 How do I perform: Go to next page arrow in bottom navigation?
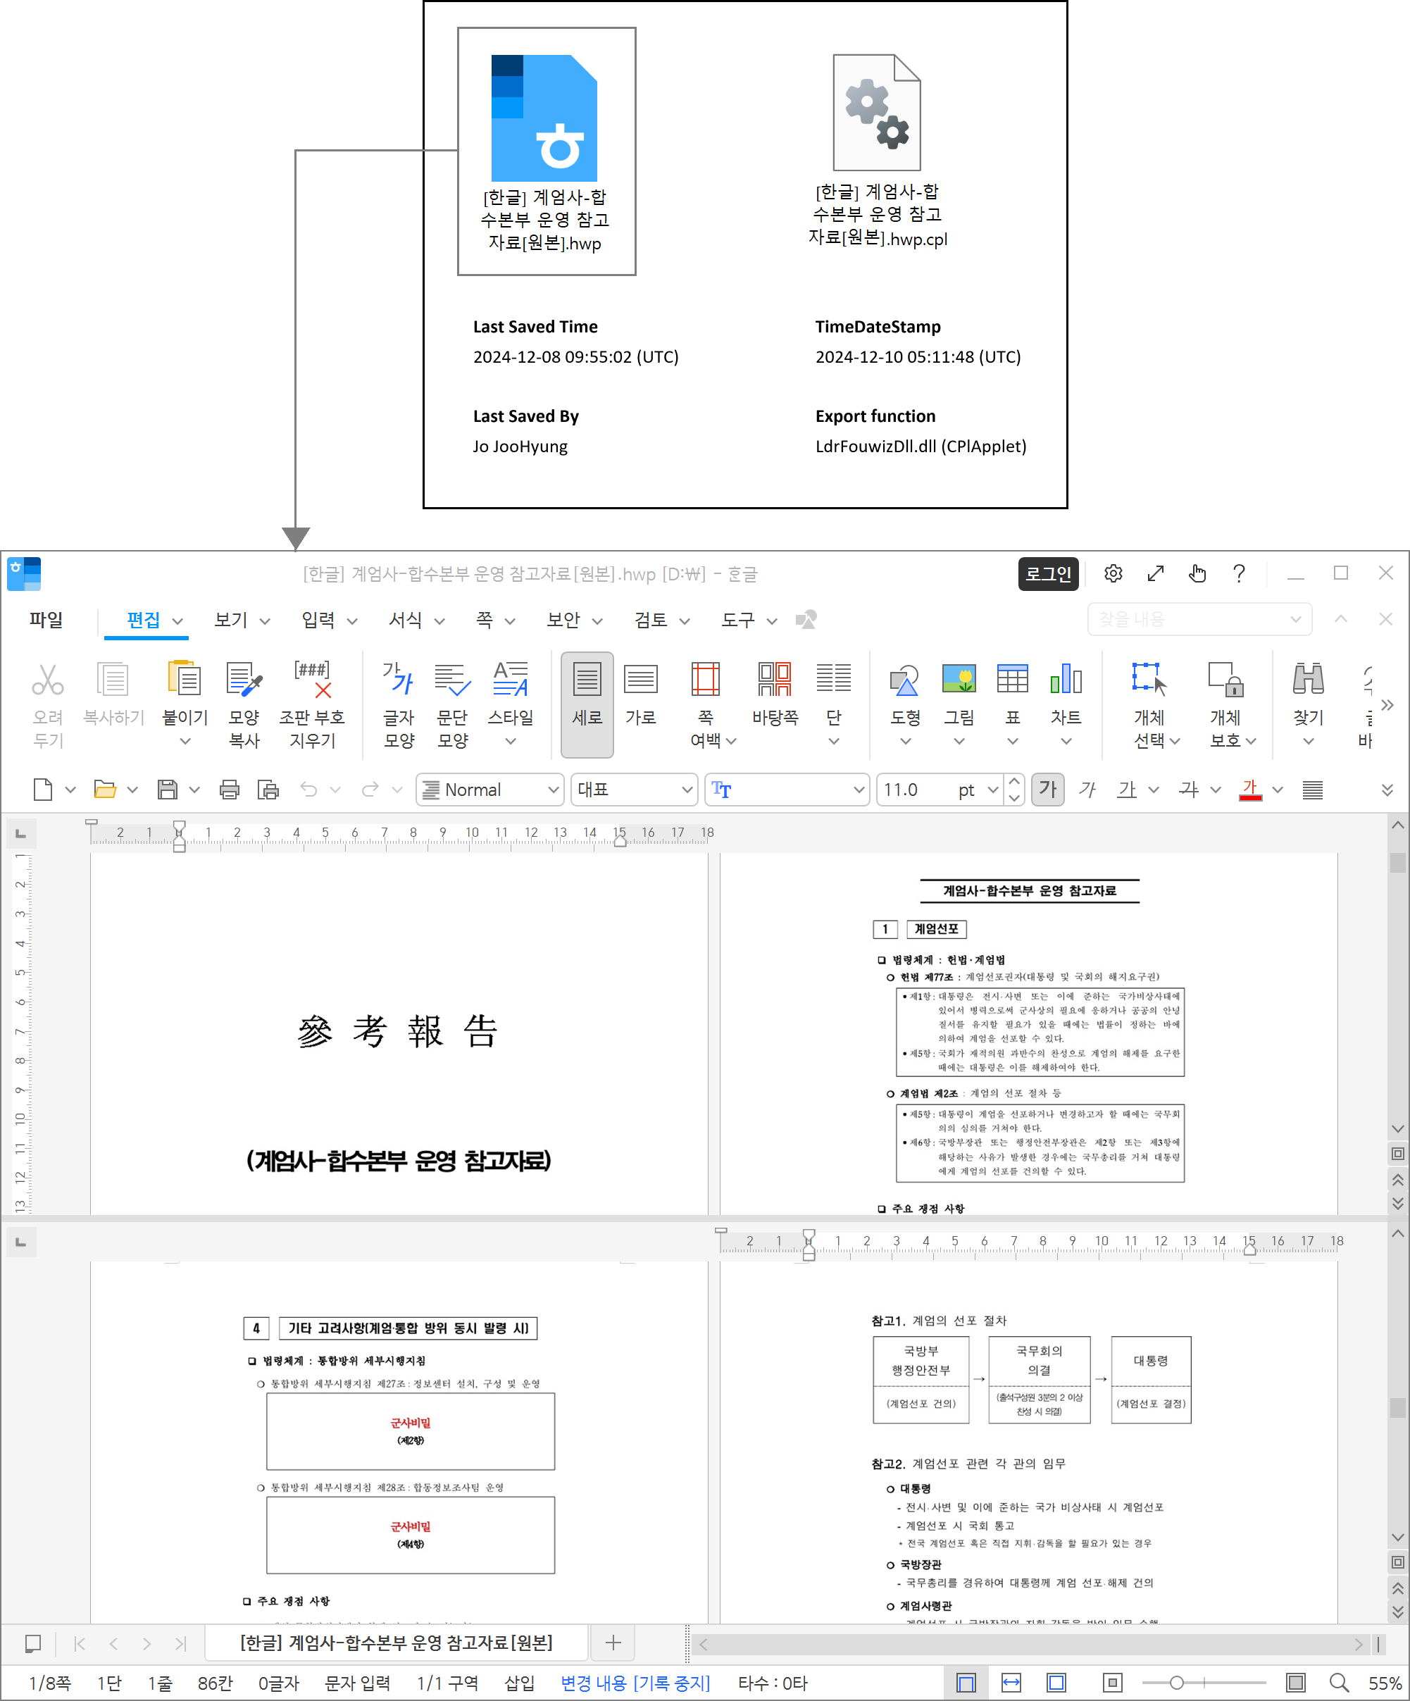tap(146, 1643)
